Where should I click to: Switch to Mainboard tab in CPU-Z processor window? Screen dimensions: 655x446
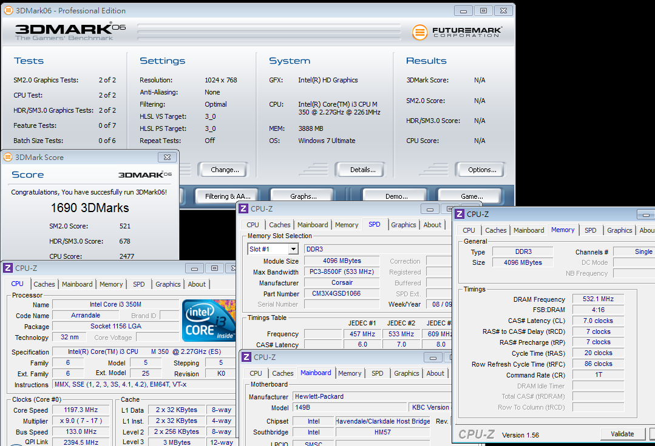pos(77,284)
